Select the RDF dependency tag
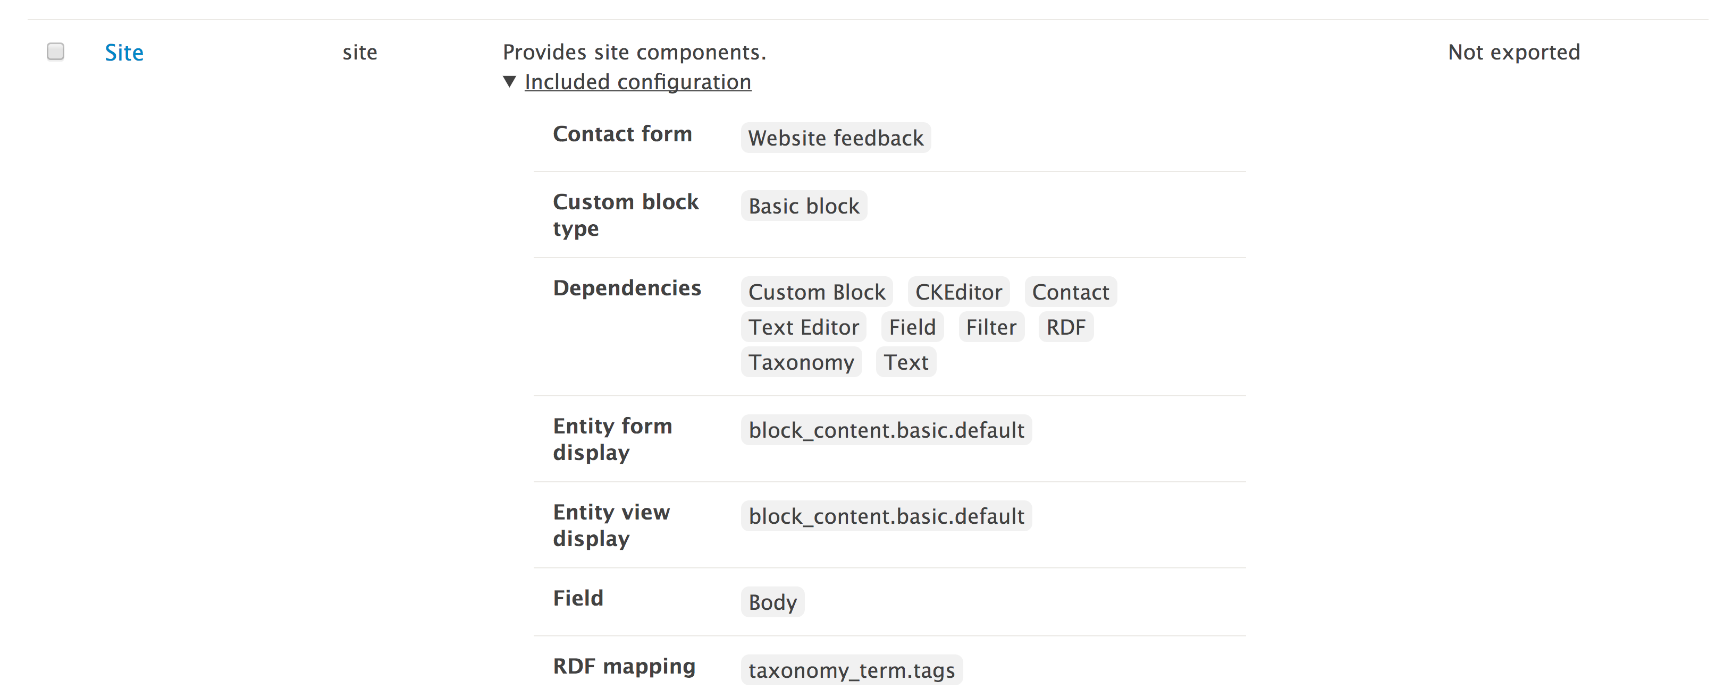The height and width of the screenshot is (698, 1716). pyautogui.click(x=1065, y=327)
